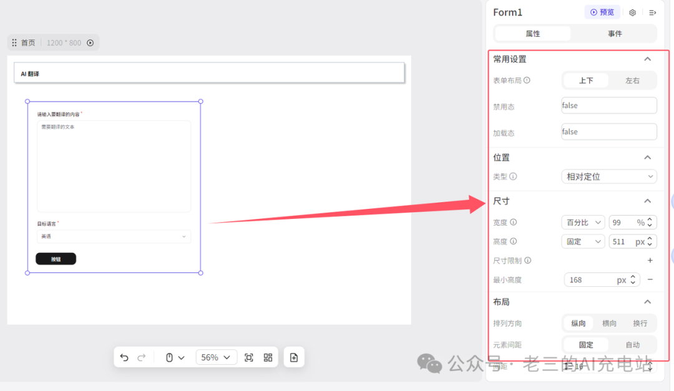Open the 固定 height mode dropdown

pyautogui.click(x=583, y=241)
